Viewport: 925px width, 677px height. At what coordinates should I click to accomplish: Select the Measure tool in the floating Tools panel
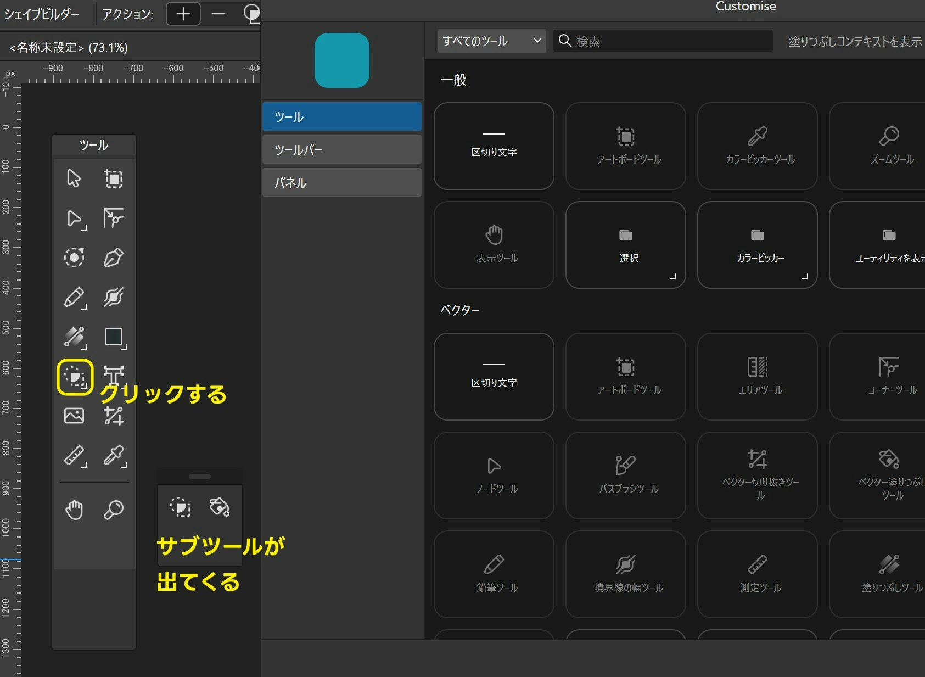(x=74, y=456)
